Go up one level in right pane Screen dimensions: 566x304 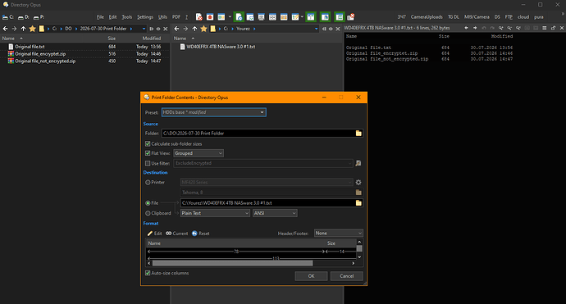194,29
